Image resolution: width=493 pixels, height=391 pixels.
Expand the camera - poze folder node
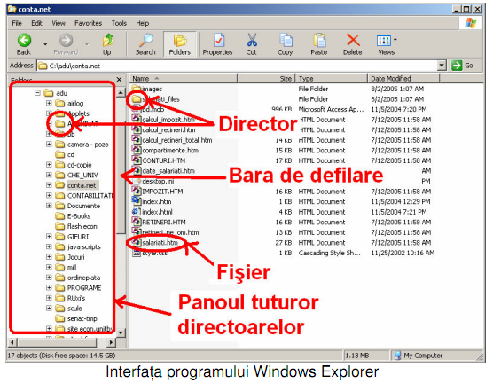(x=49, y=144)
